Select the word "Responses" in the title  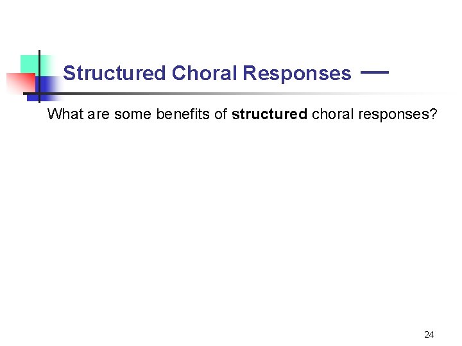pos(297,74)
